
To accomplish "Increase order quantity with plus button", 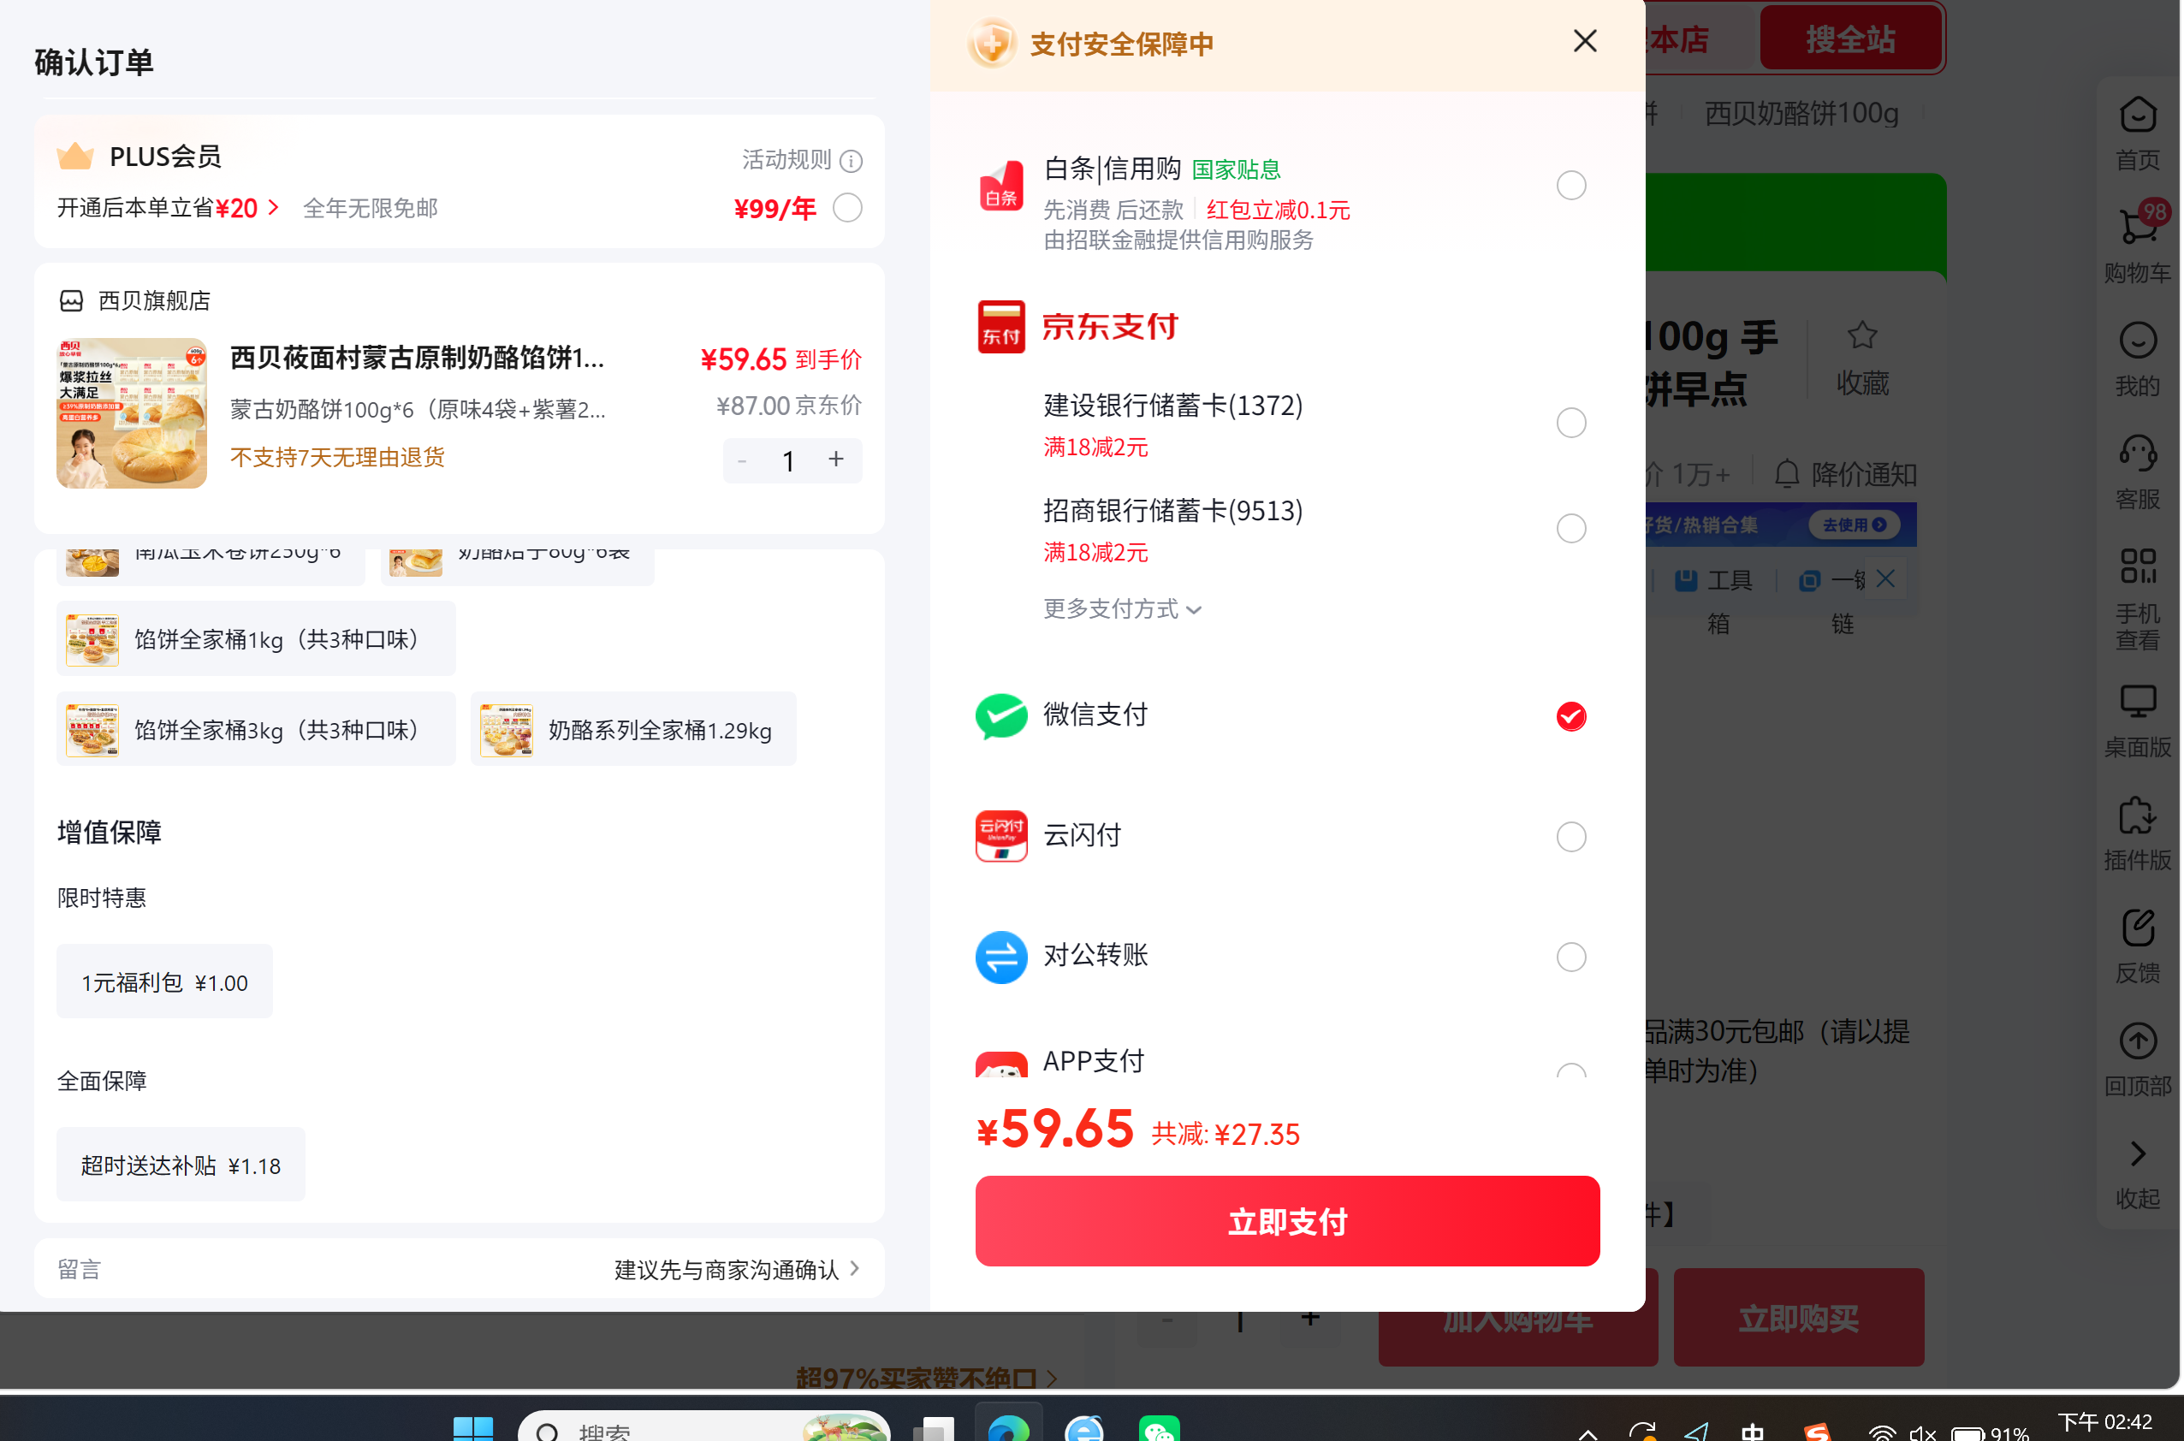I will click(835, 459).
